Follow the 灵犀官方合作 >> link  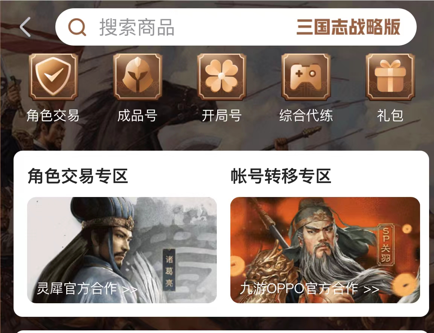click(x=87, y=289)
